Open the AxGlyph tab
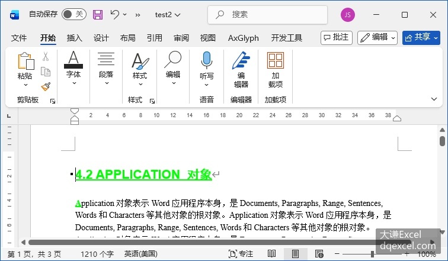 pos(244,38)
